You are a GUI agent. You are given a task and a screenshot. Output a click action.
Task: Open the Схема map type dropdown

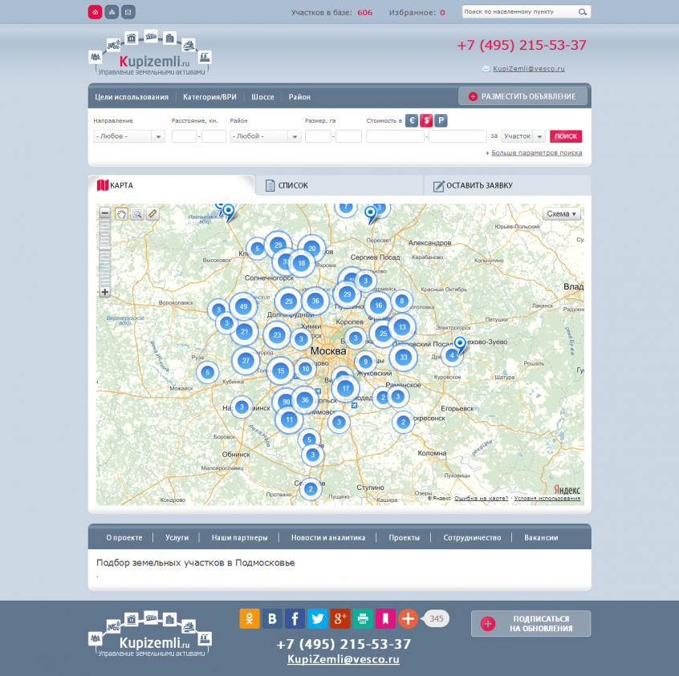click(562, 214)
